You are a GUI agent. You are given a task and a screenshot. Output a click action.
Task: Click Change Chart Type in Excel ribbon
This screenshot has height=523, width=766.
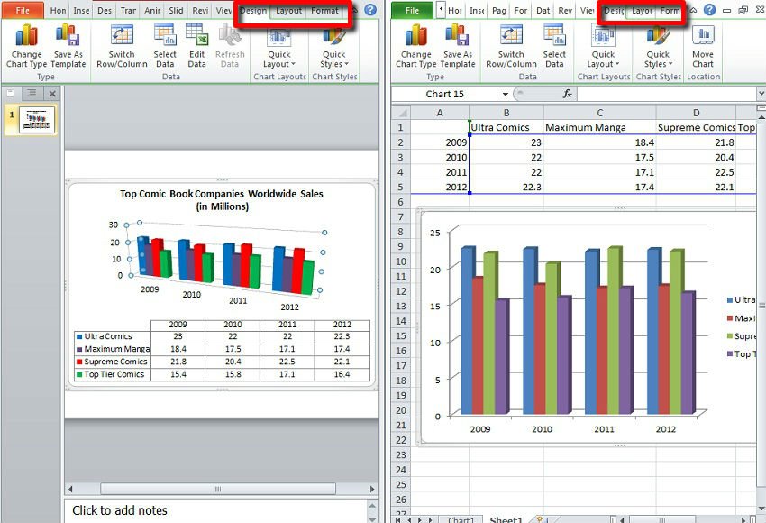[x=415, y=46]
